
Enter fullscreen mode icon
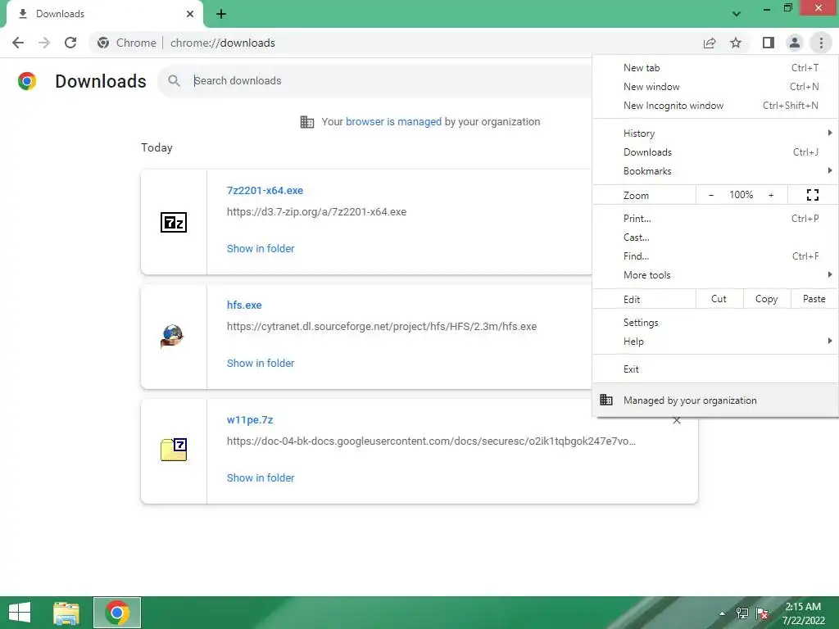(x=813, y=195)
